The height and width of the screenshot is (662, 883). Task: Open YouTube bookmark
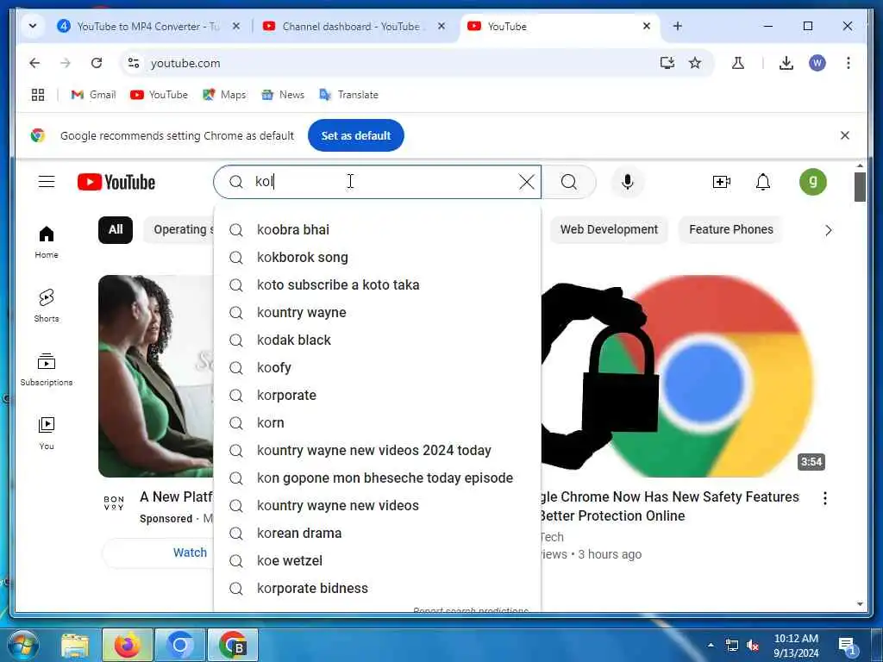pyautogui.click(x=159, y=95)
